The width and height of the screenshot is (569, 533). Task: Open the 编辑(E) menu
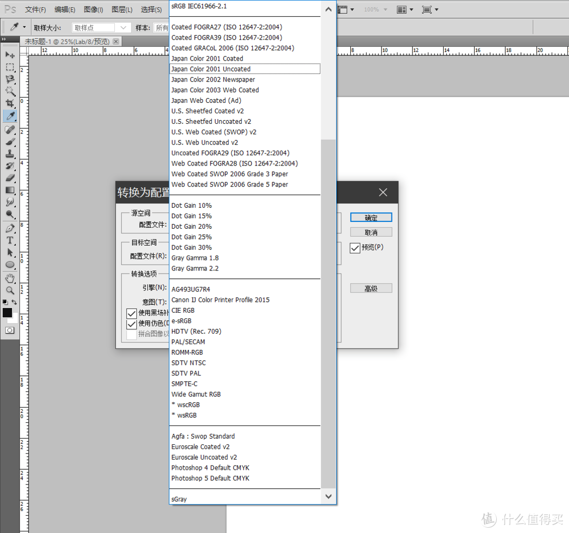point(65,9)
